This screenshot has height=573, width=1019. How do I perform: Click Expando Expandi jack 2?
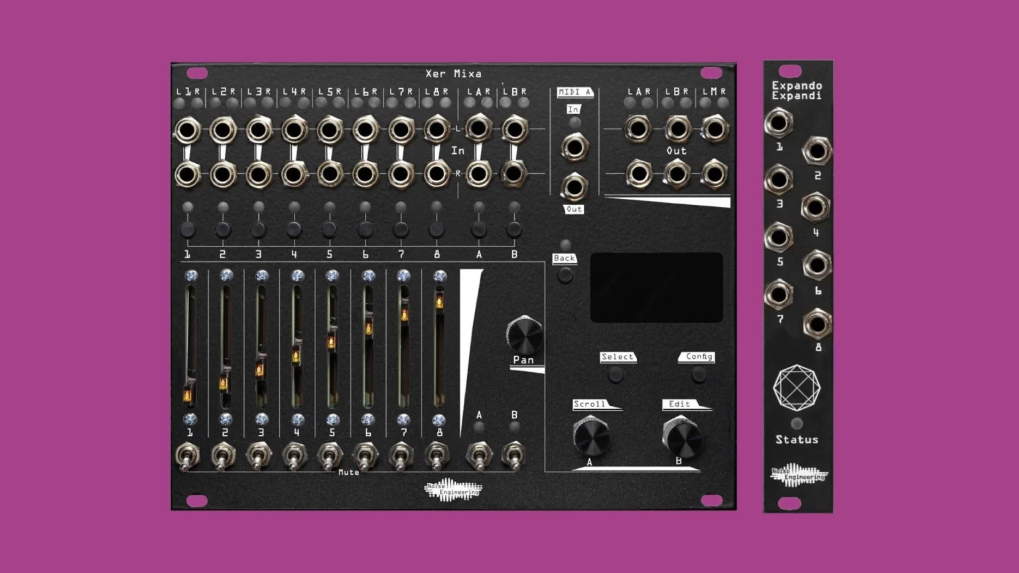[x=817, y=151]
